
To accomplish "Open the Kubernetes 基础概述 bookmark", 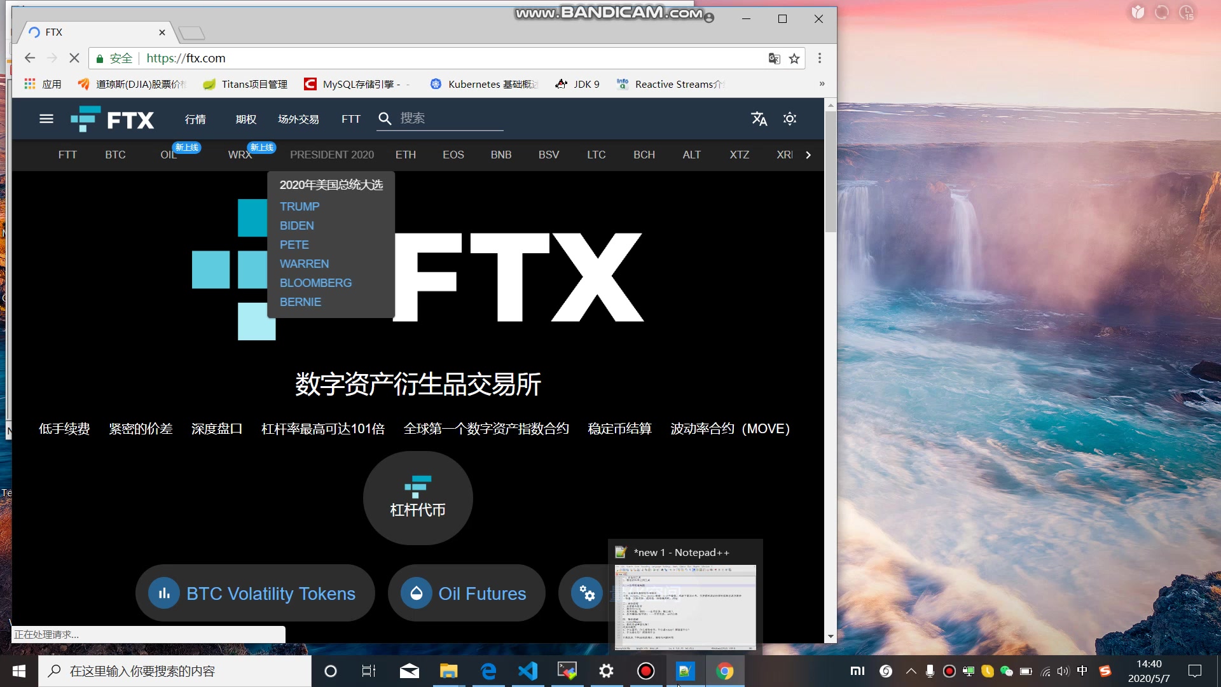I will click(x=484, y=84).
